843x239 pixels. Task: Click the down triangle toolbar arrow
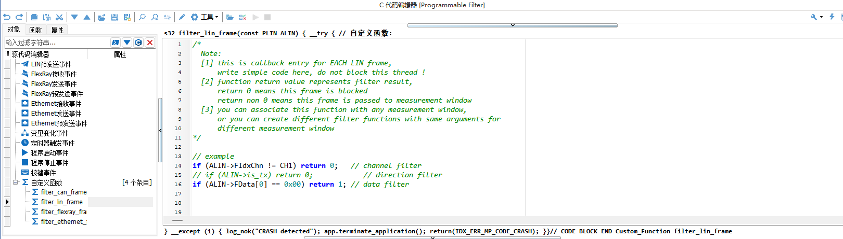tap(74, 17)
